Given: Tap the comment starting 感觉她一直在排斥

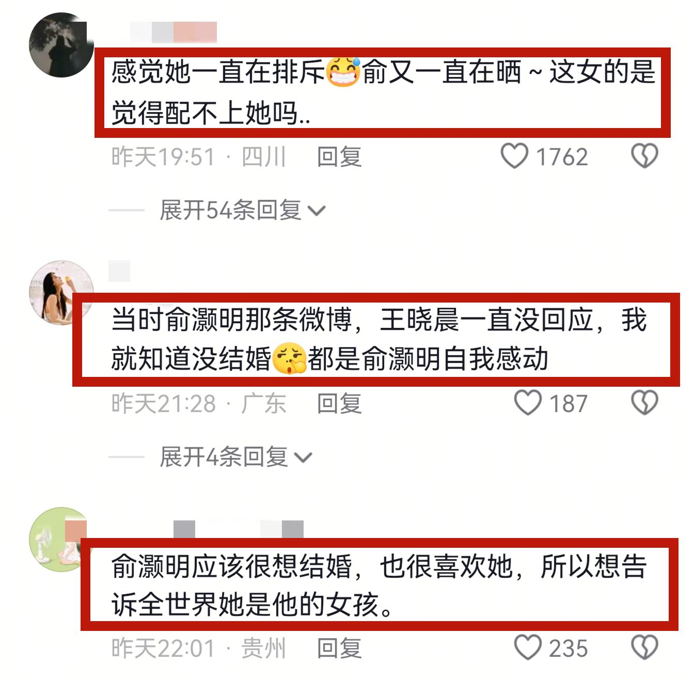Looking at the screenshot, I should (x=383, y=92).
